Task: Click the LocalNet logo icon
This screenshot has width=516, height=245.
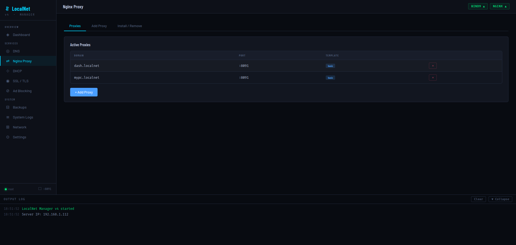Action: coord(7,9)
